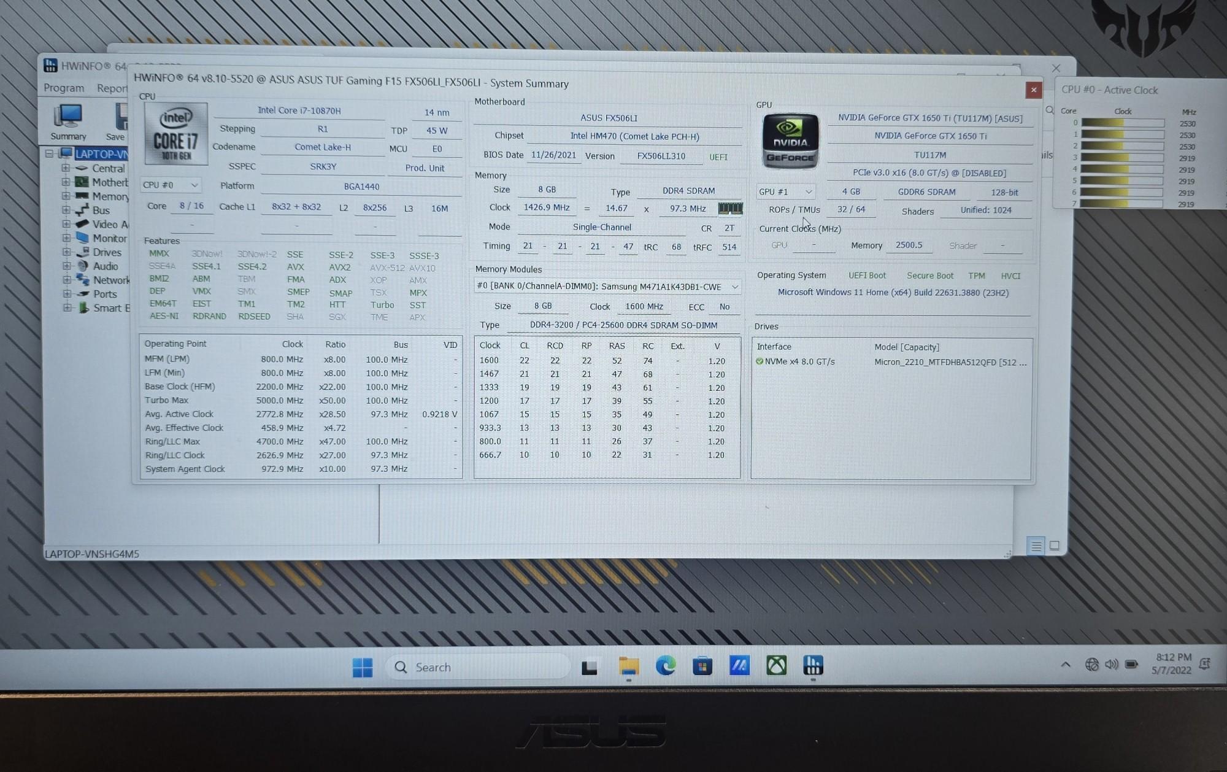Click the Save toolbar icon
Image resolution: width=1227 pixels, height=772 pixels.
pyautogui.click(x=119, y=122)
